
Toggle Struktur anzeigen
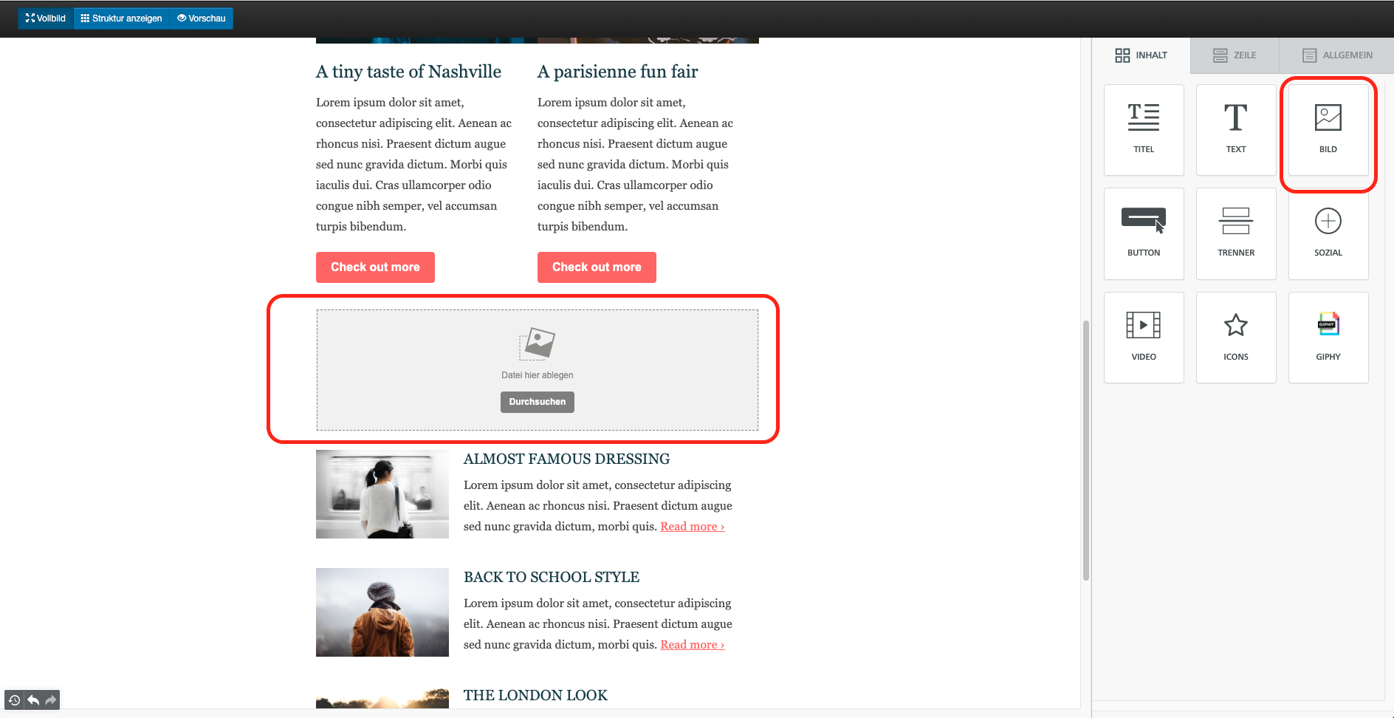122,18
